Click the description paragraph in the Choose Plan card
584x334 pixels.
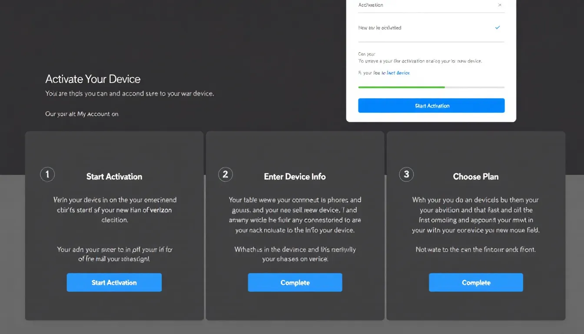click(476, 215)
